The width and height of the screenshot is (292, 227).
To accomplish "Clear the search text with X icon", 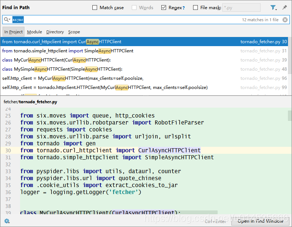I will pyautogui.click(x=285, y=20).
